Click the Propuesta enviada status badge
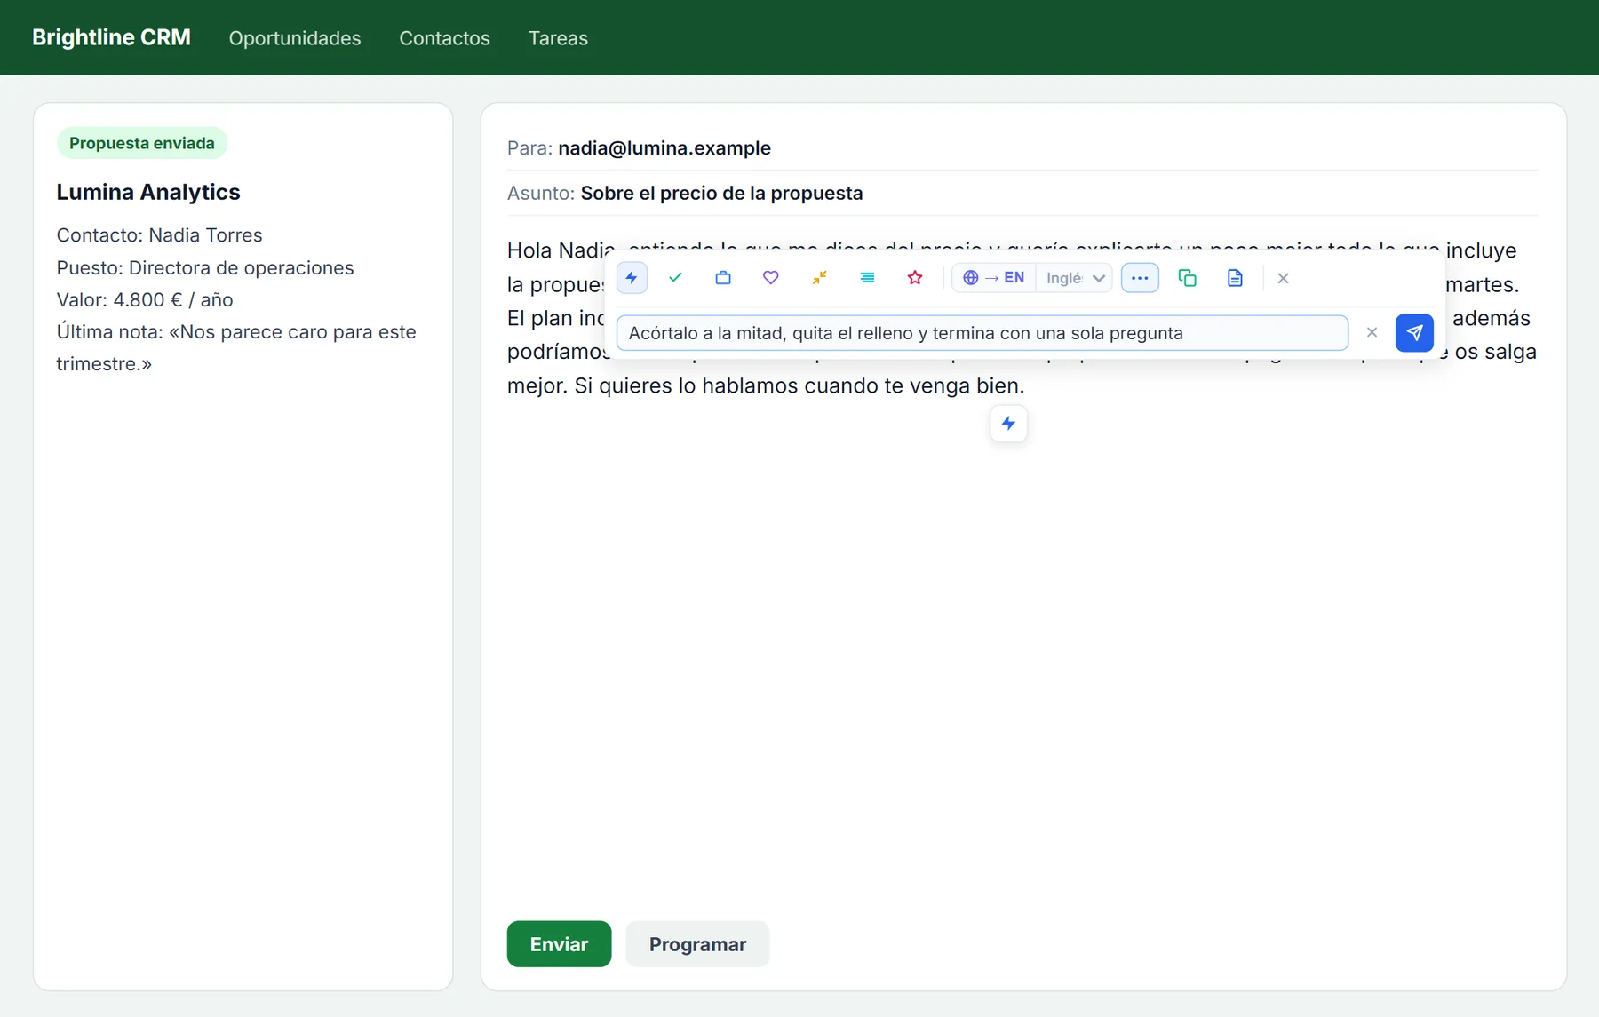Image resolution: width=1599 pixels, height=1017 pixels. click(142, 143)
